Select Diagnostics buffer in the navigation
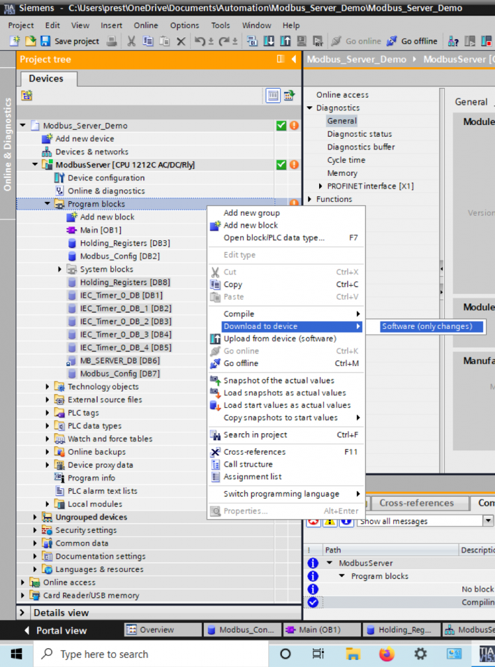The image size is (495, 667). 361,147
